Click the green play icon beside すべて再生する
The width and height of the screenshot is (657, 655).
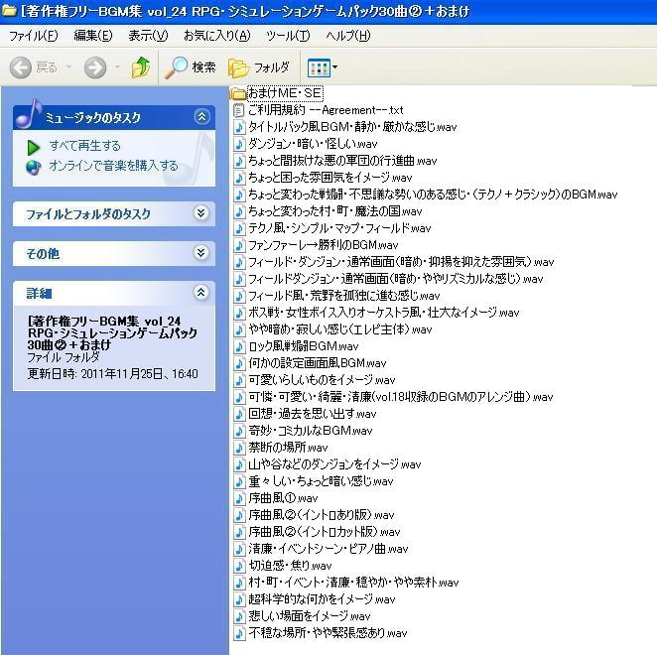point(34,147)
